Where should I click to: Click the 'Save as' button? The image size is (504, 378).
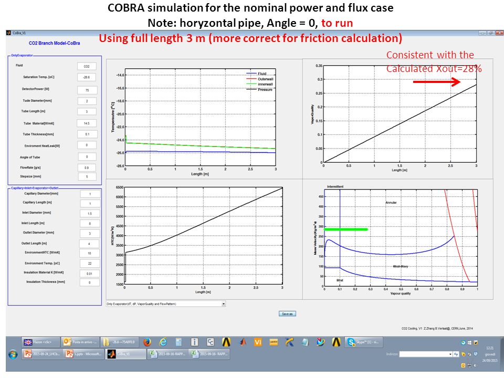point(287,314)
